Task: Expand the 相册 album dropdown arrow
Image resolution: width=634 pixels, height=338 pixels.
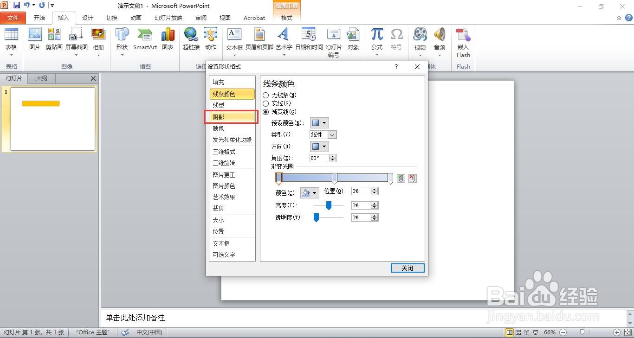Action: point(98,55)
